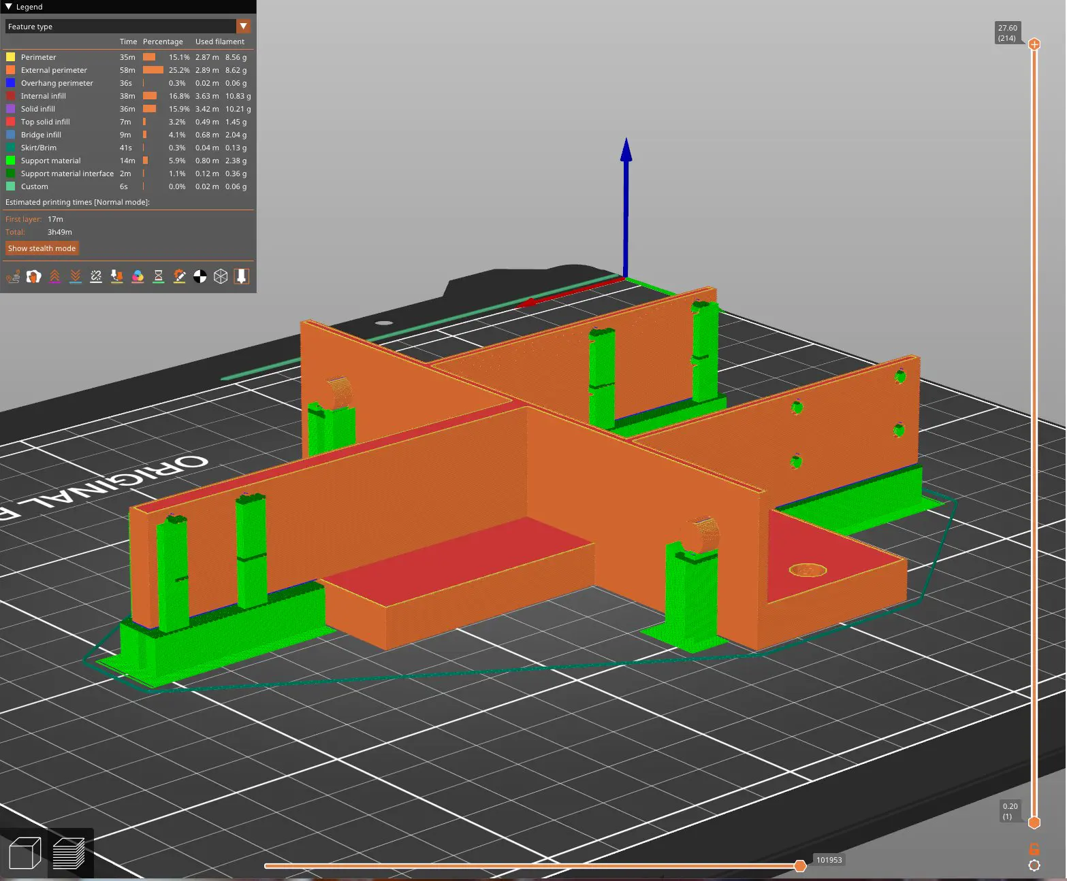Image resolution: width=1067 pixels, height=881 pixels.
Task: Click the horizontal move slider thumb
Action: pyautogui.click(x=800, y=865)
